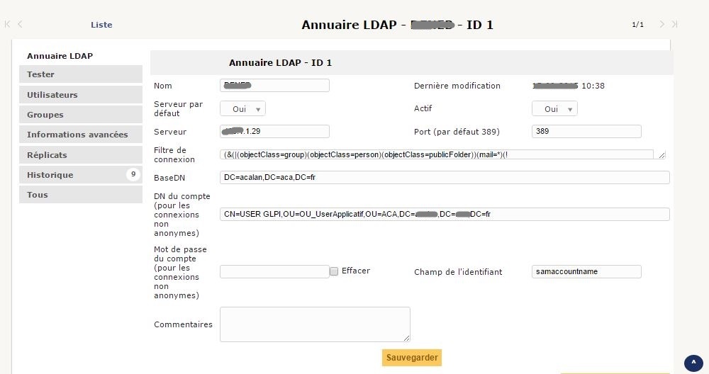Click into the Port field
The height and width of the screenshot is (374, 709).
pos(586,132)
